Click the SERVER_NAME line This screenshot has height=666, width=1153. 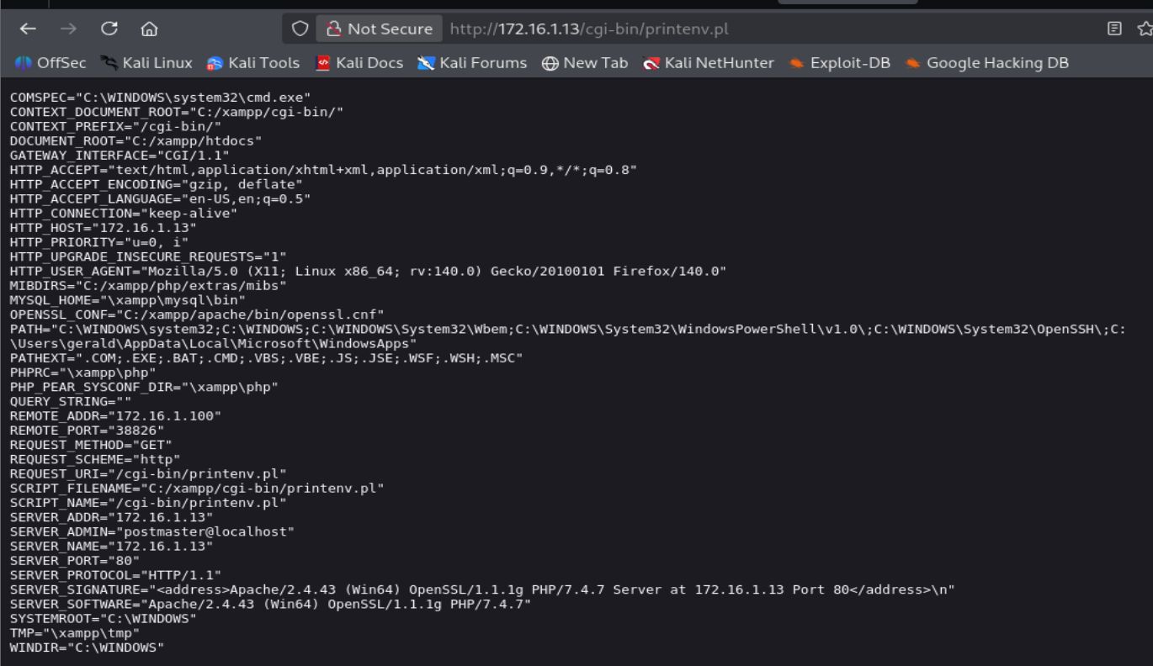(112, 546)
